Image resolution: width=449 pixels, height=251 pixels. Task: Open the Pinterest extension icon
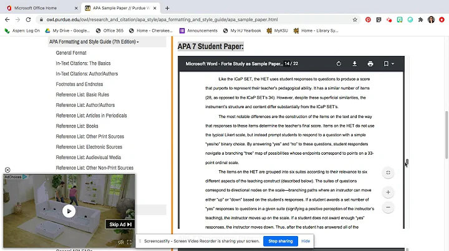[368, 20]
